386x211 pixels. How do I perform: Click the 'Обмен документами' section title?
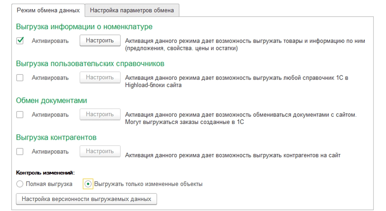coord(51,101)
